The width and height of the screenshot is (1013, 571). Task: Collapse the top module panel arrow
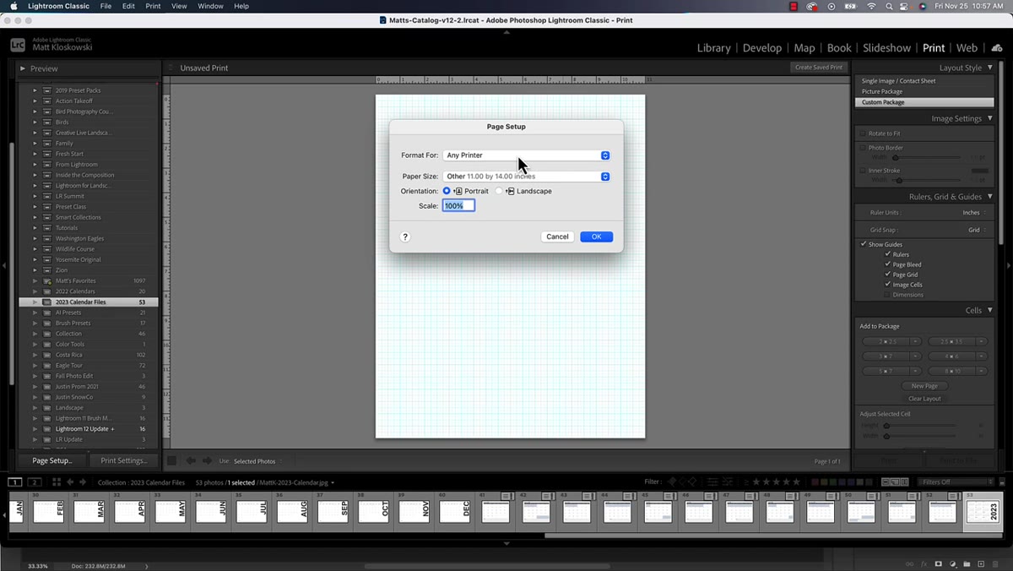506,32
